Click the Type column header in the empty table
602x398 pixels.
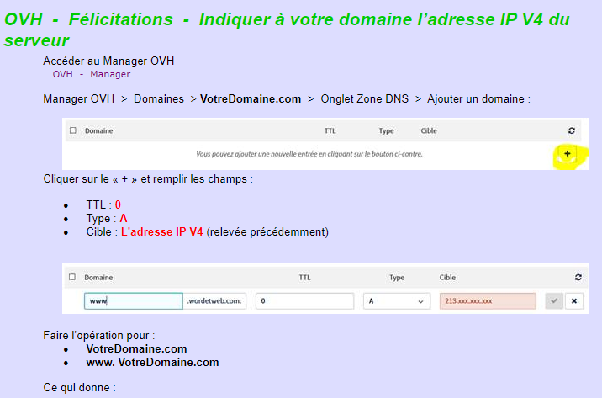tap(386, 131)
